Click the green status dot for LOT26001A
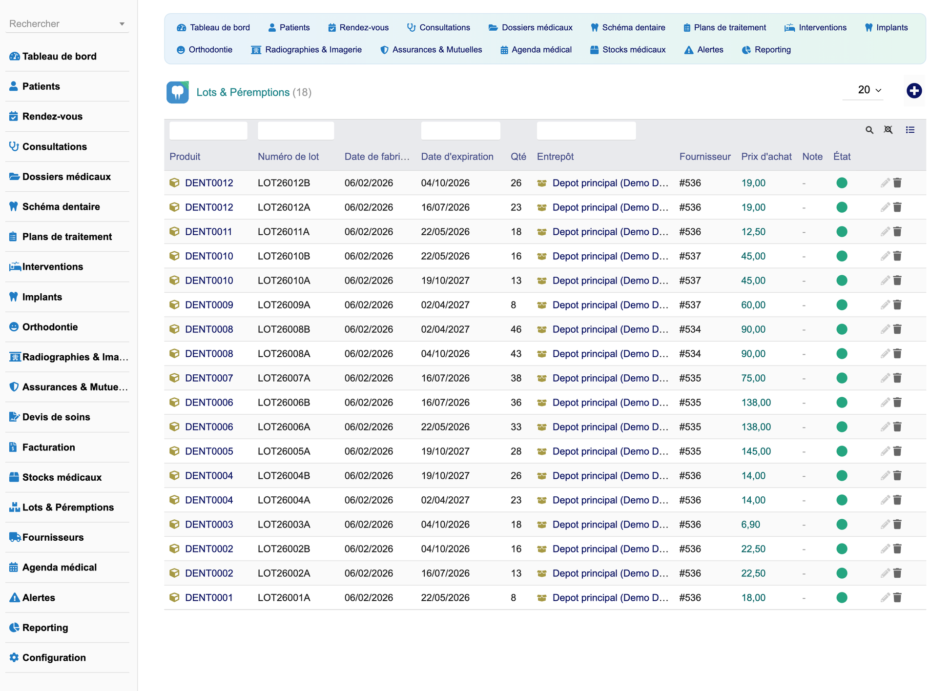Viewport: 950px width, 691px height. click(x=842, y=598)
